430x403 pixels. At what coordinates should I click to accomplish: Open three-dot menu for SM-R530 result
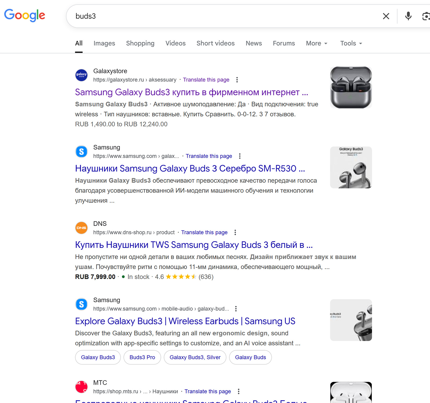pos(240,156)
